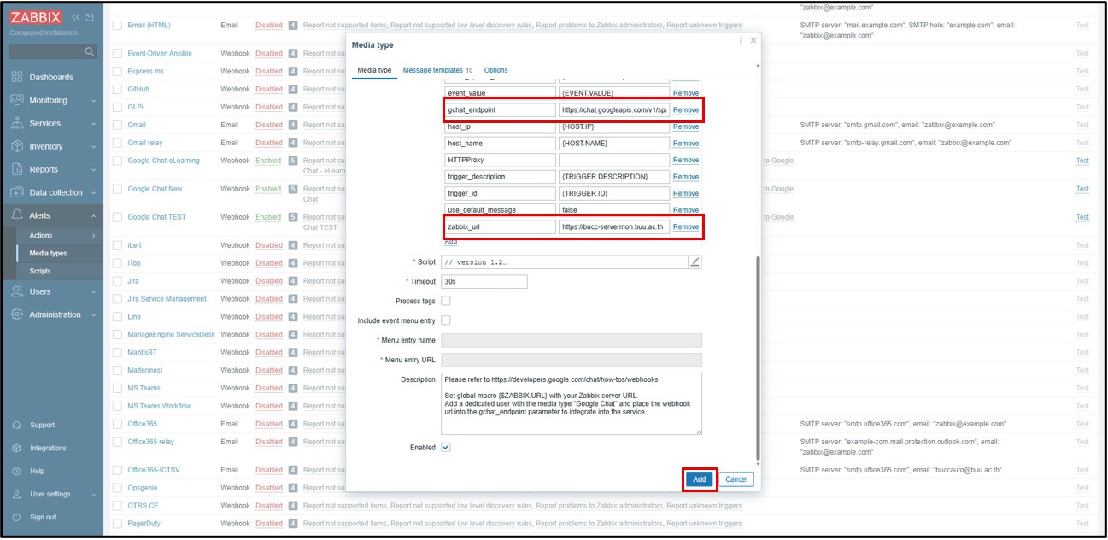Uncheck the Enabled checkbox
Viewport: 1108px width, 540px height.
(446, 447)
